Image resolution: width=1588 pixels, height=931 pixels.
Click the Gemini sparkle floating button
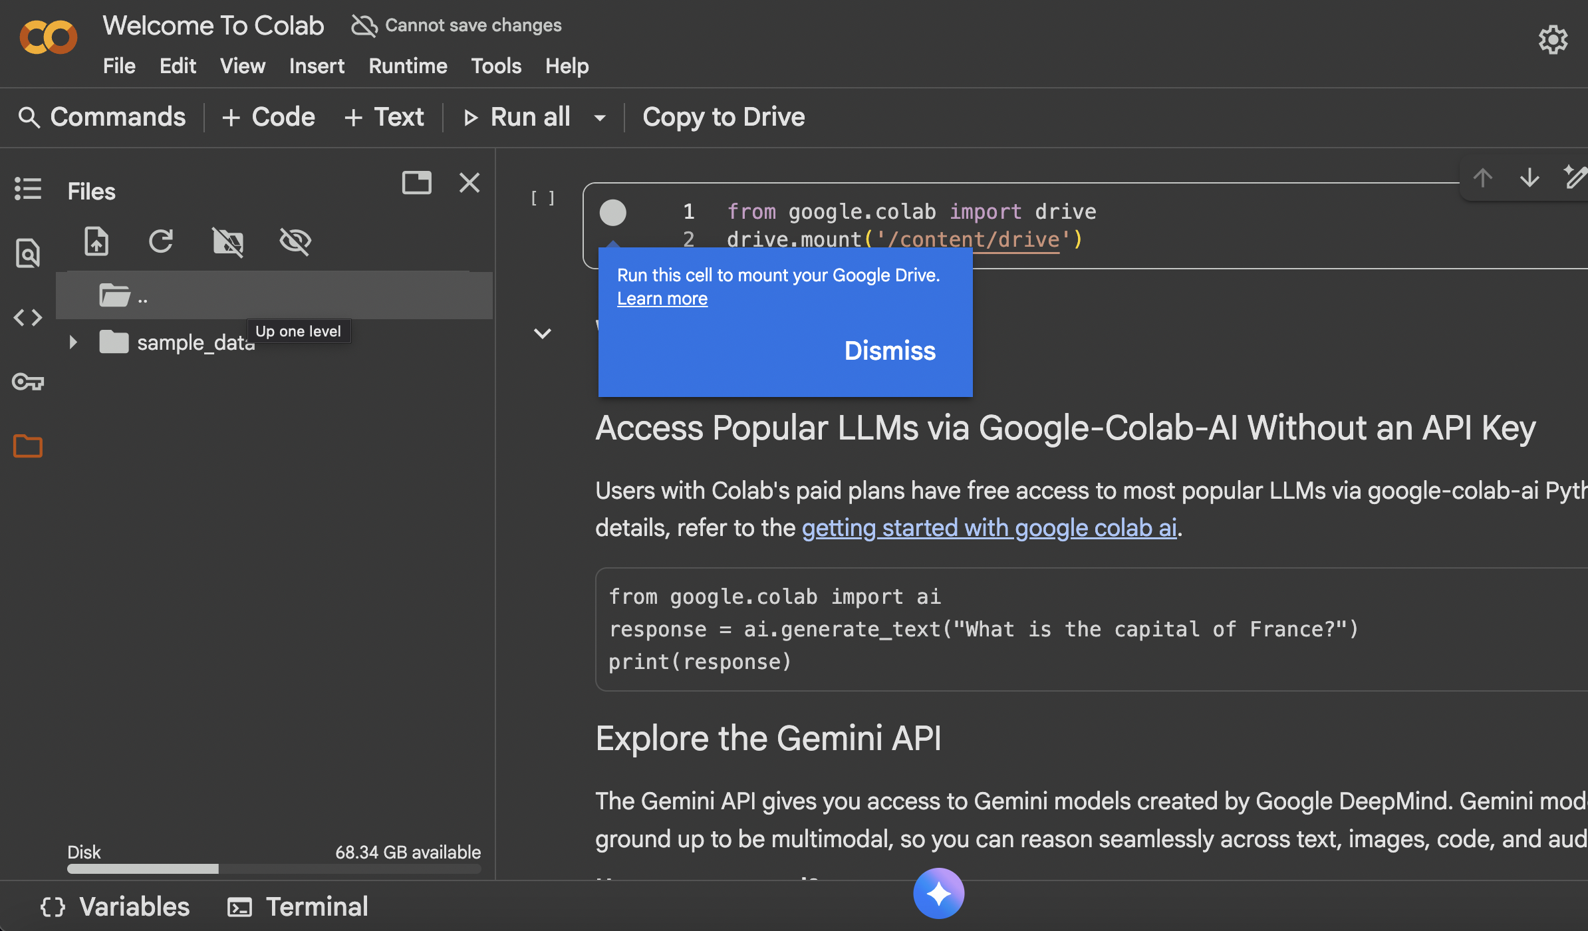pos(938,893)
